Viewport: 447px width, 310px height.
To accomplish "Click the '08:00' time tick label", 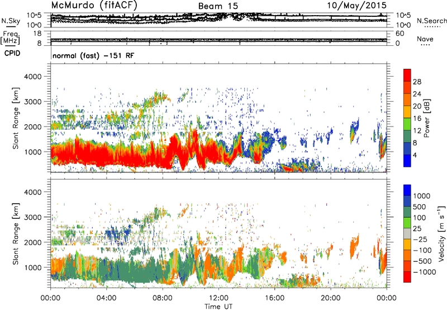I will [163, 298].
